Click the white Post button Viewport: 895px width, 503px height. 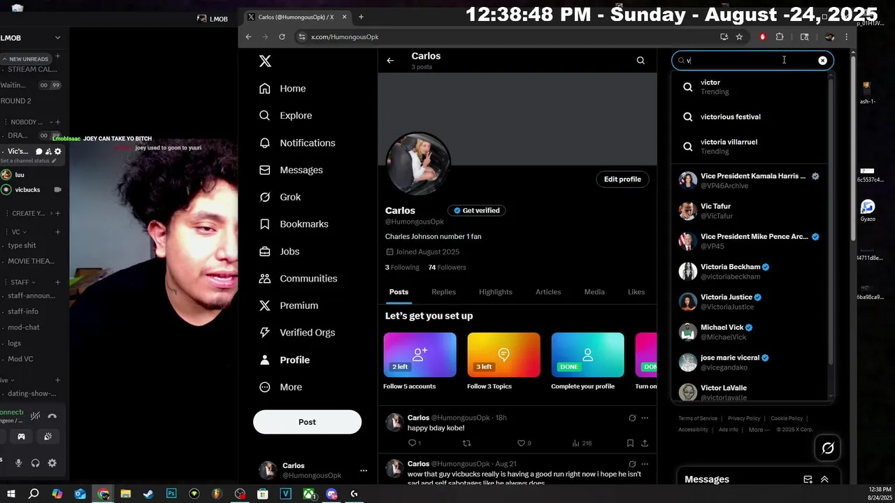pos(307,422)
